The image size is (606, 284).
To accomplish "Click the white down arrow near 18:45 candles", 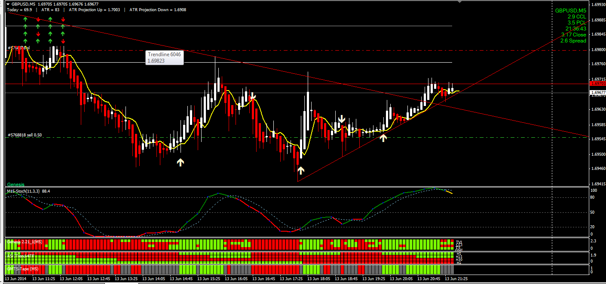I will click(x=342, y=119).
